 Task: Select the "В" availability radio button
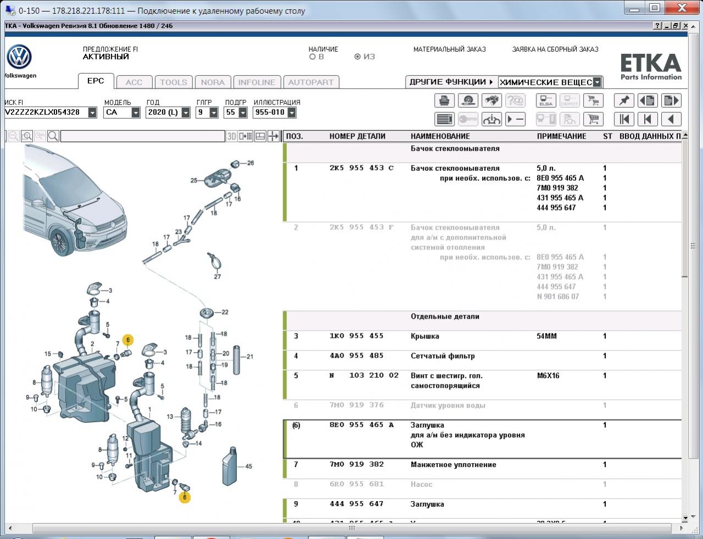click(x=312, y=57)
